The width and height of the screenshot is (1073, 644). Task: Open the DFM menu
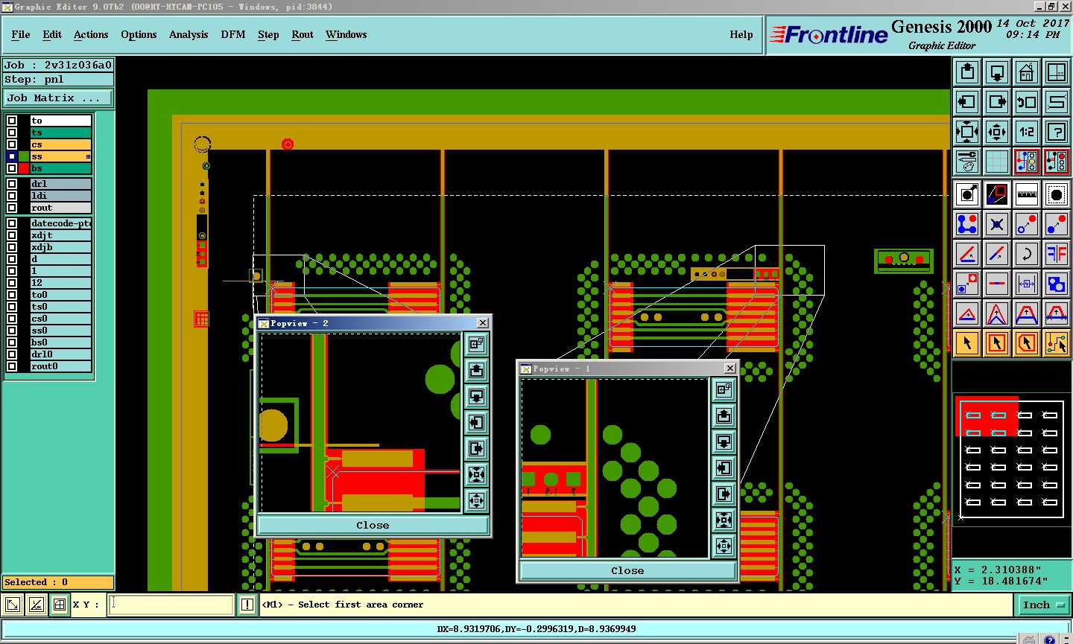coord(233,34)
